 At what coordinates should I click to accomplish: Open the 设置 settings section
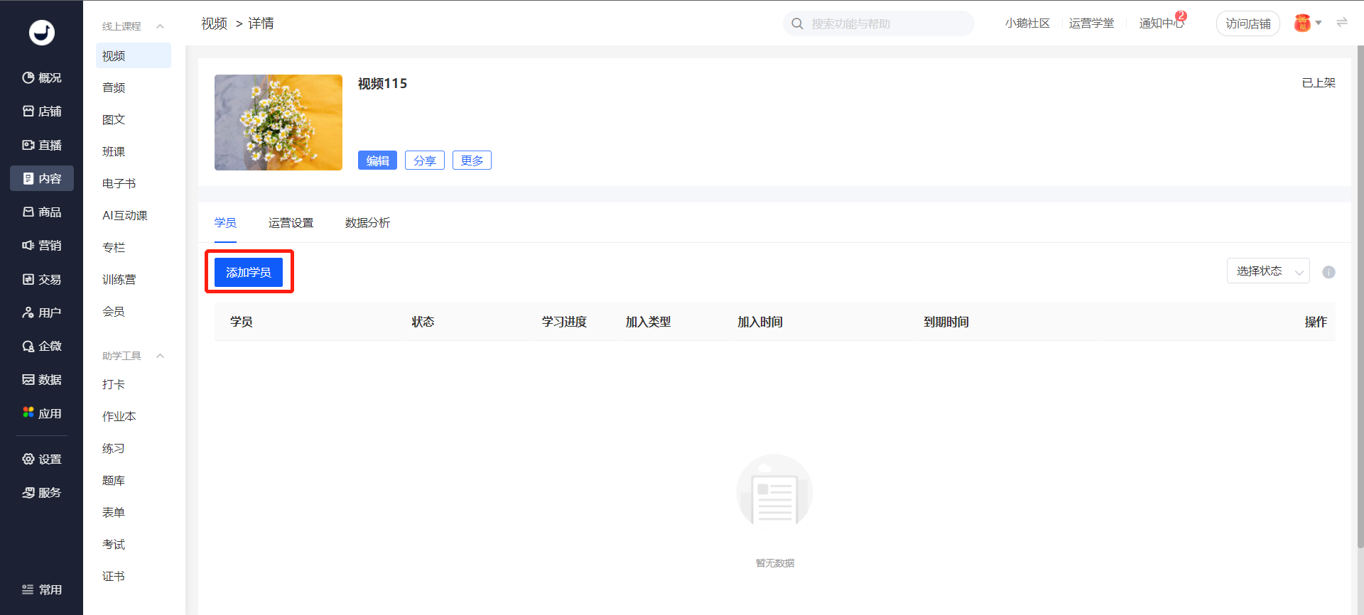pyautogui.click(x=42, y=459)
